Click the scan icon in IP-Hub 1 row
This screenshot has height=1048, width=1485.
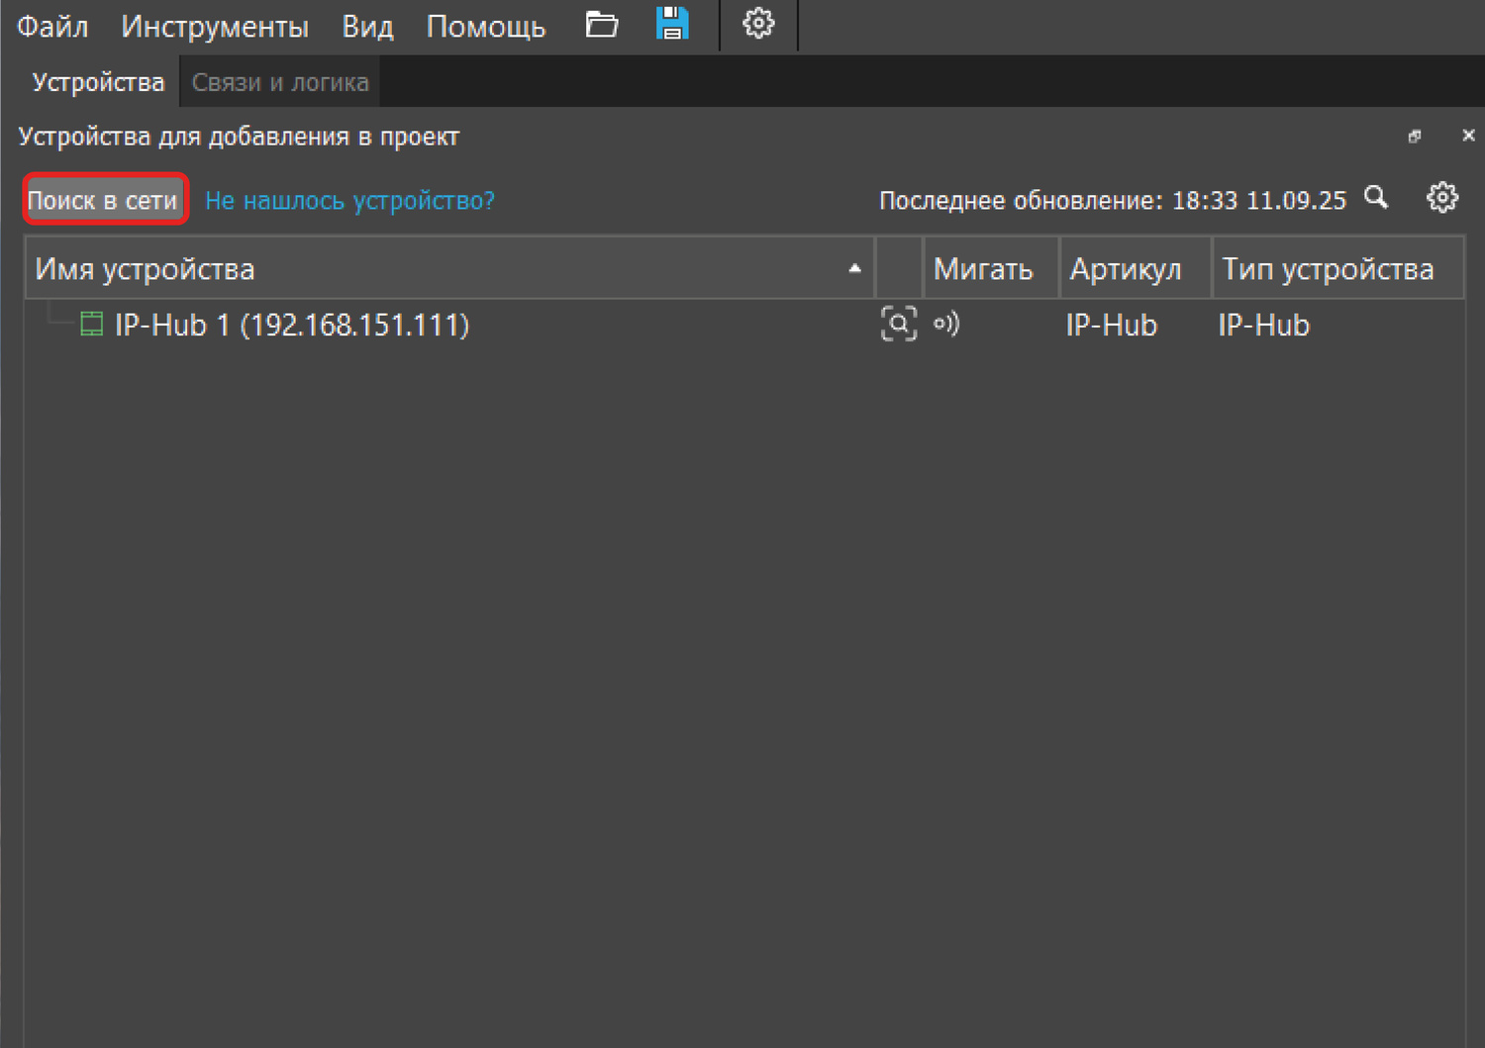point(898,324)
